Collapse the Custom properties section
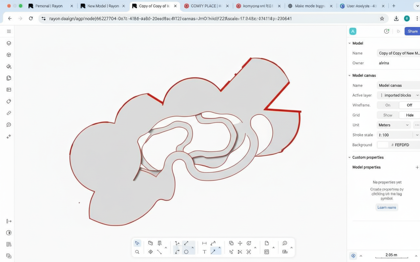The image size is (420, 262). point(349,158)
